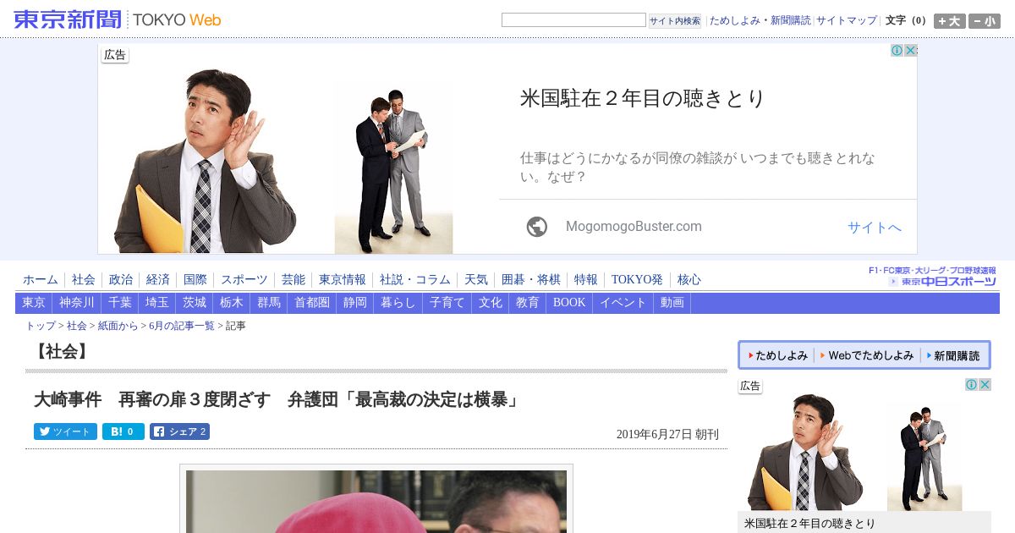Go to ホーム in main navigation
This screenshot has height=533, width=1015.
(x=41, y=279)
